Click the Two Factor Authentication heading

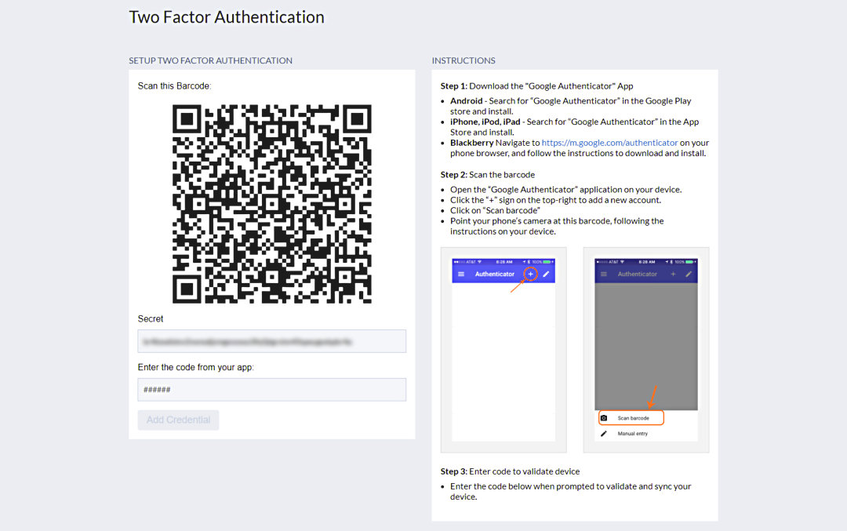coord(227,17)
